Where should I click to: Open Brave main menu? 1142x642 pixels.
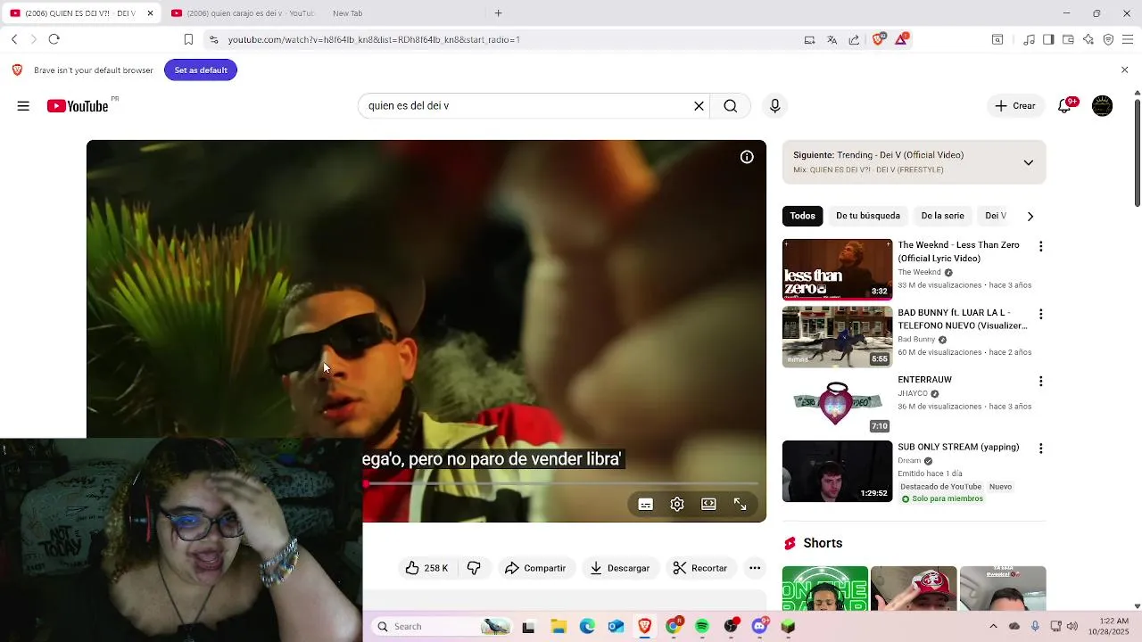(x=1128, y=39)
